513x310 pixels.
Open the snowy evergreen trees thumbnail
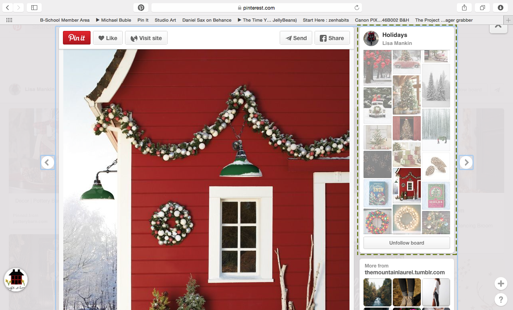click(x=436, y=85)
